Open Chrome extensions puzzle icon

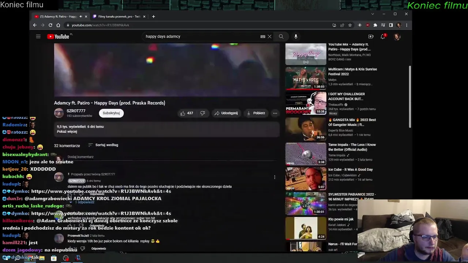pos(375,25)
